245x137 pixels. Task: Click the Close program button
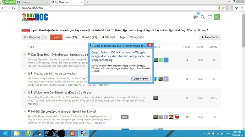[x=141, y=79]
